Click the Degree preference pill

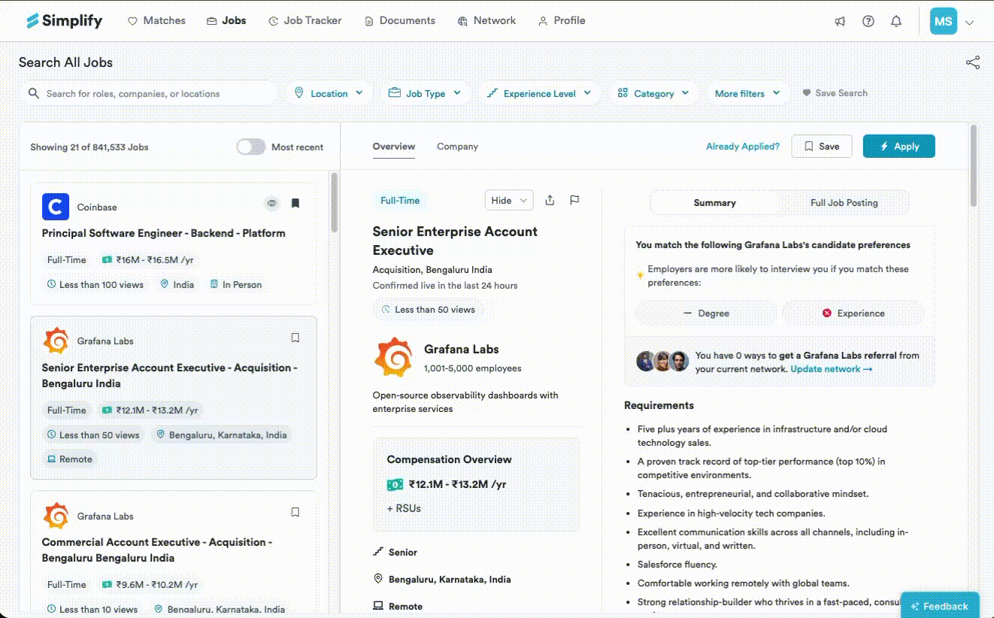[706, 314]
